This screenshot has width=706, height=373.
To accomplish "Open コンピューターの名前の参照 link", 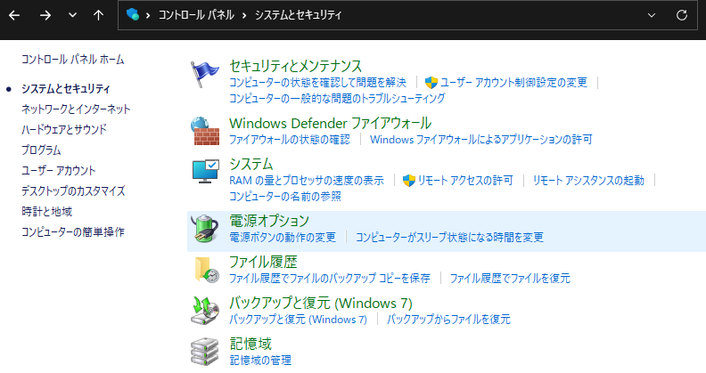I will (285, 197).
